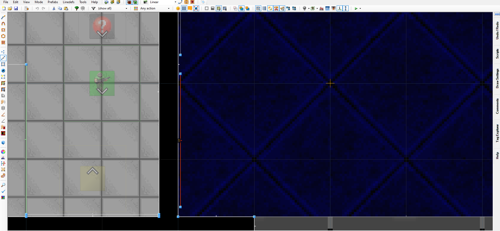Open Sound Propagation mode ear icon
The width and height of the screenshot is (500, 231).
coord(3,102)
